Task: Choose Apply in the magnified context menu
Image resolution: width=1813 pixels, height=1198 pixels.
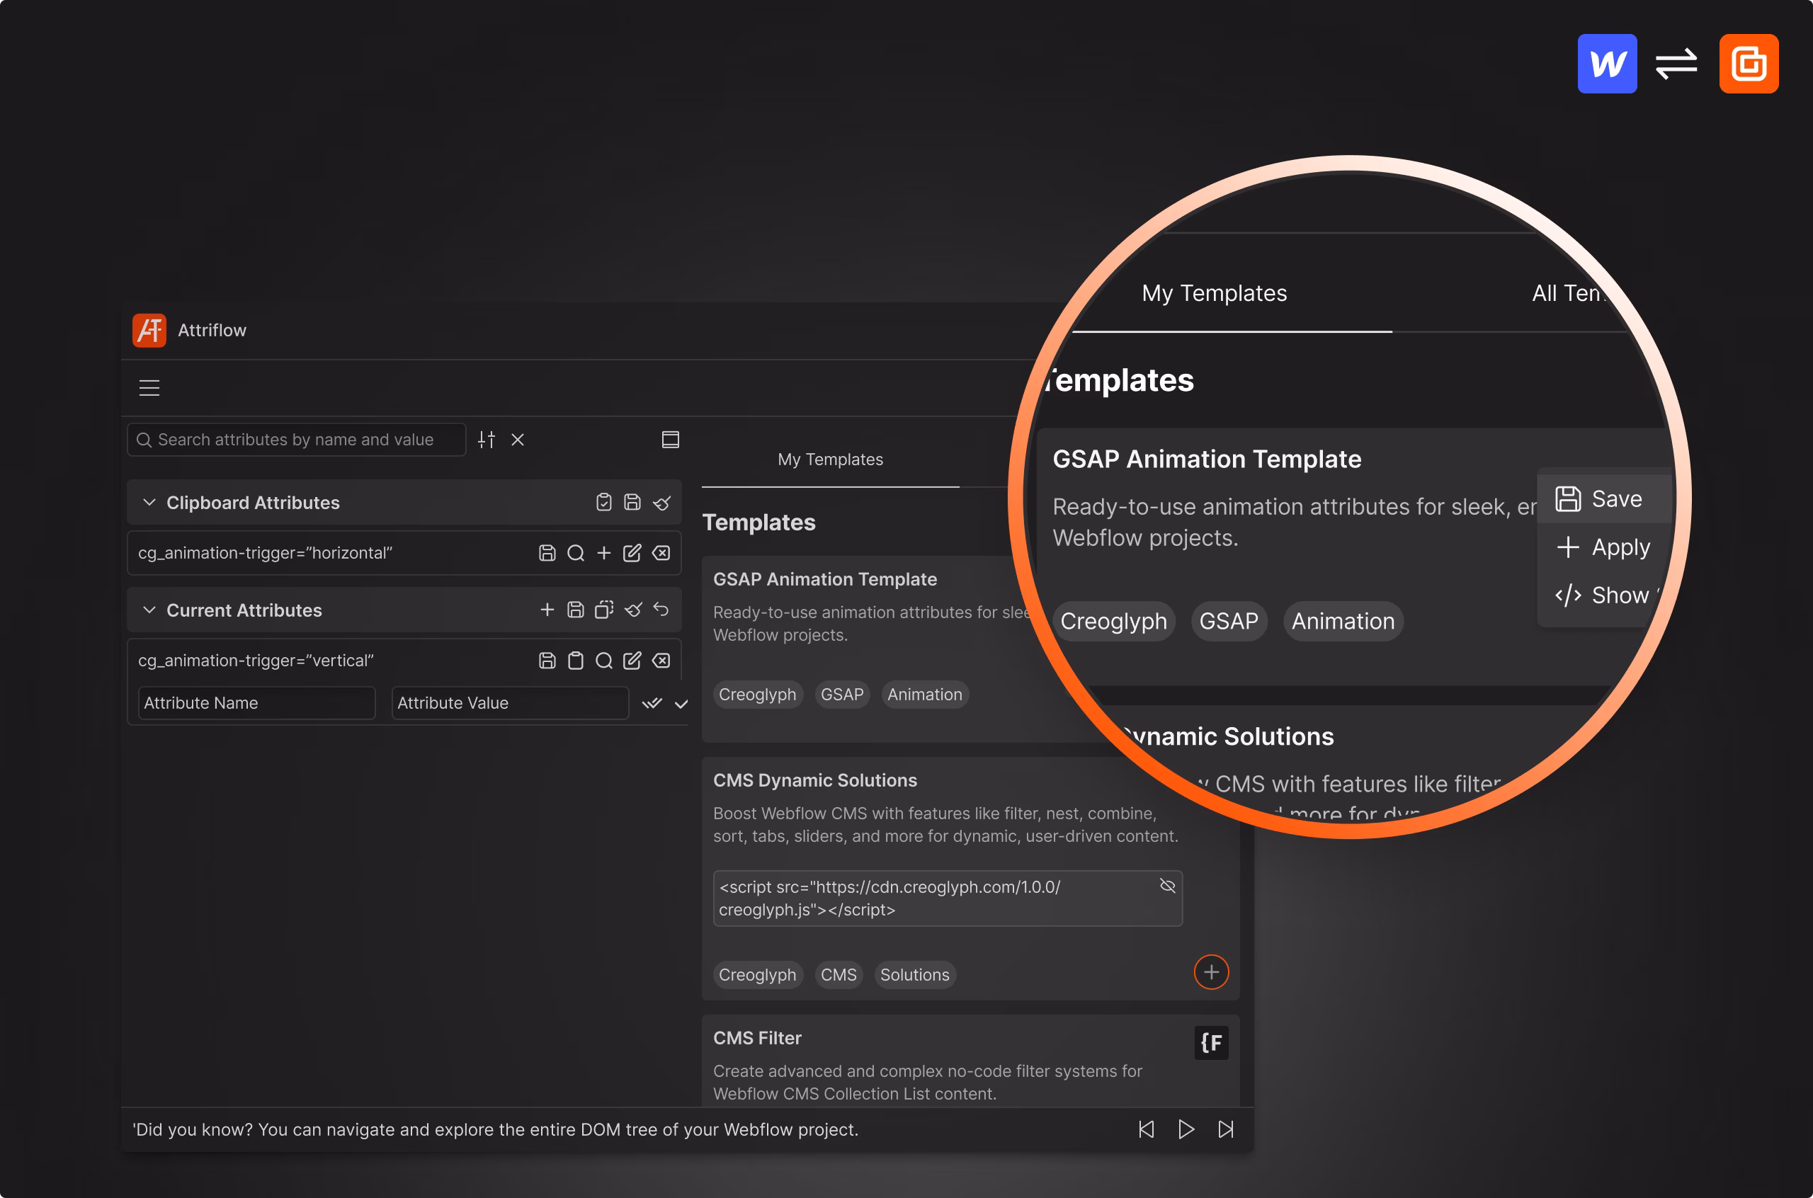Action: (x=1603, y=547)
